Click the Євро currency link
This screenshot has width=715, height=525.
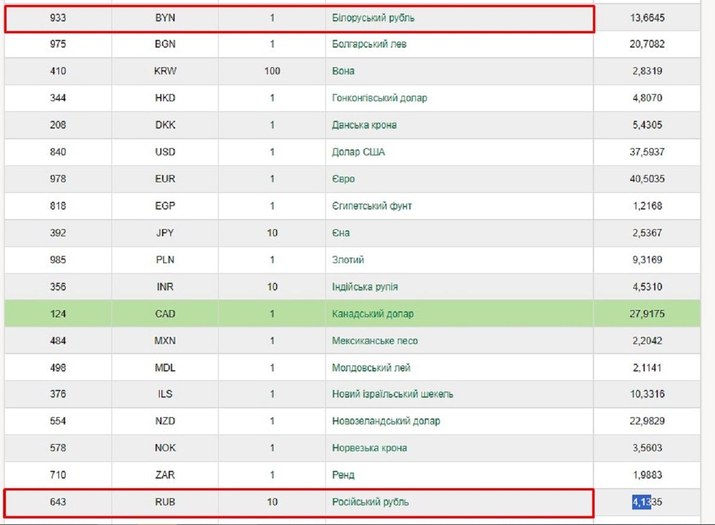click(343, 179)
